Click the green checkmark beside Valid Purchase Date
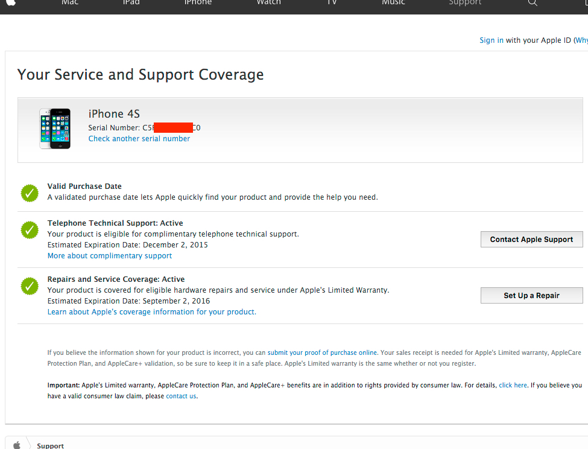The width and height of the screenshot is (588, 449). (30, 193)
